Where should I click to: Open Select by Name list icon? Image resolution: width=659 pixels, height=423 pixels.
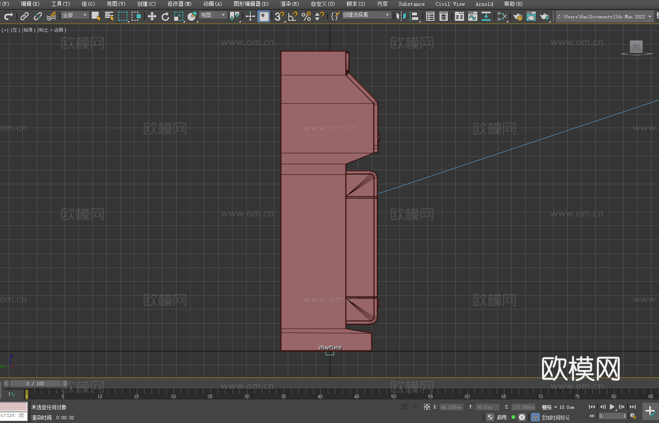[109, 16]
